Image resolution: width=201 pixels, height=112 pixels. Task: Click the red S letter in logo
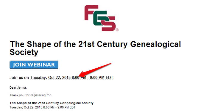tap(108, 24)
